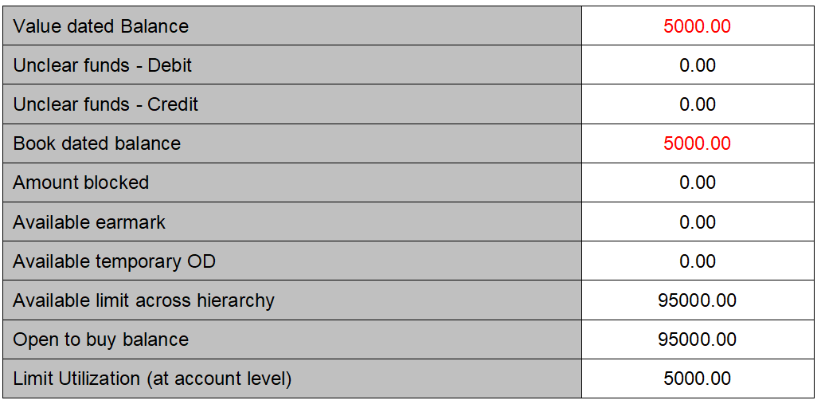Click the Available temporary OD label
821x404 pixels.
point(115,261)
